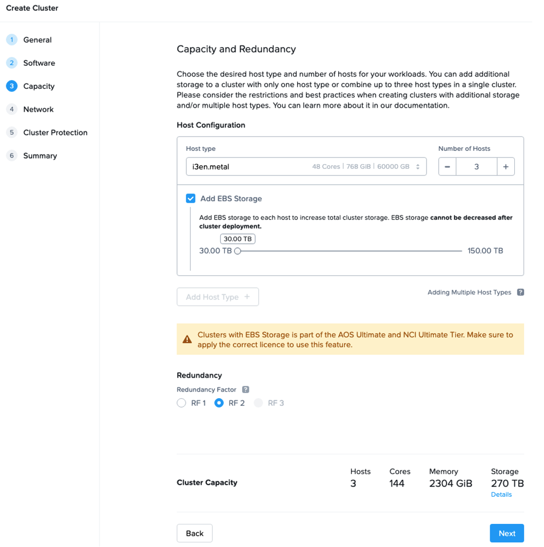Go back using the Back button
Viewport: 544px width, 547px height.
coord(195,533)
